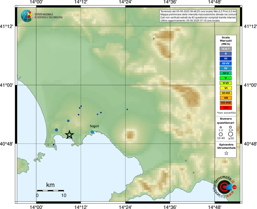This screenshot has height=209, width=257.
Task: Click the Scala Mercalli (MCS) legend title
Action: pos(226,41)
